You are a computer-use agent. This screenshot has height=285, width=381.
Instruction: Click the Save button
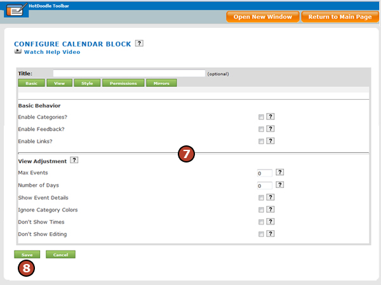tap(27, 255)
